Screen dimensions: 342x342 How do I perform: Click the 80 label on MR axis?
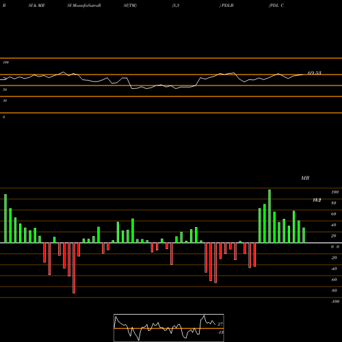tap(334, 203)
